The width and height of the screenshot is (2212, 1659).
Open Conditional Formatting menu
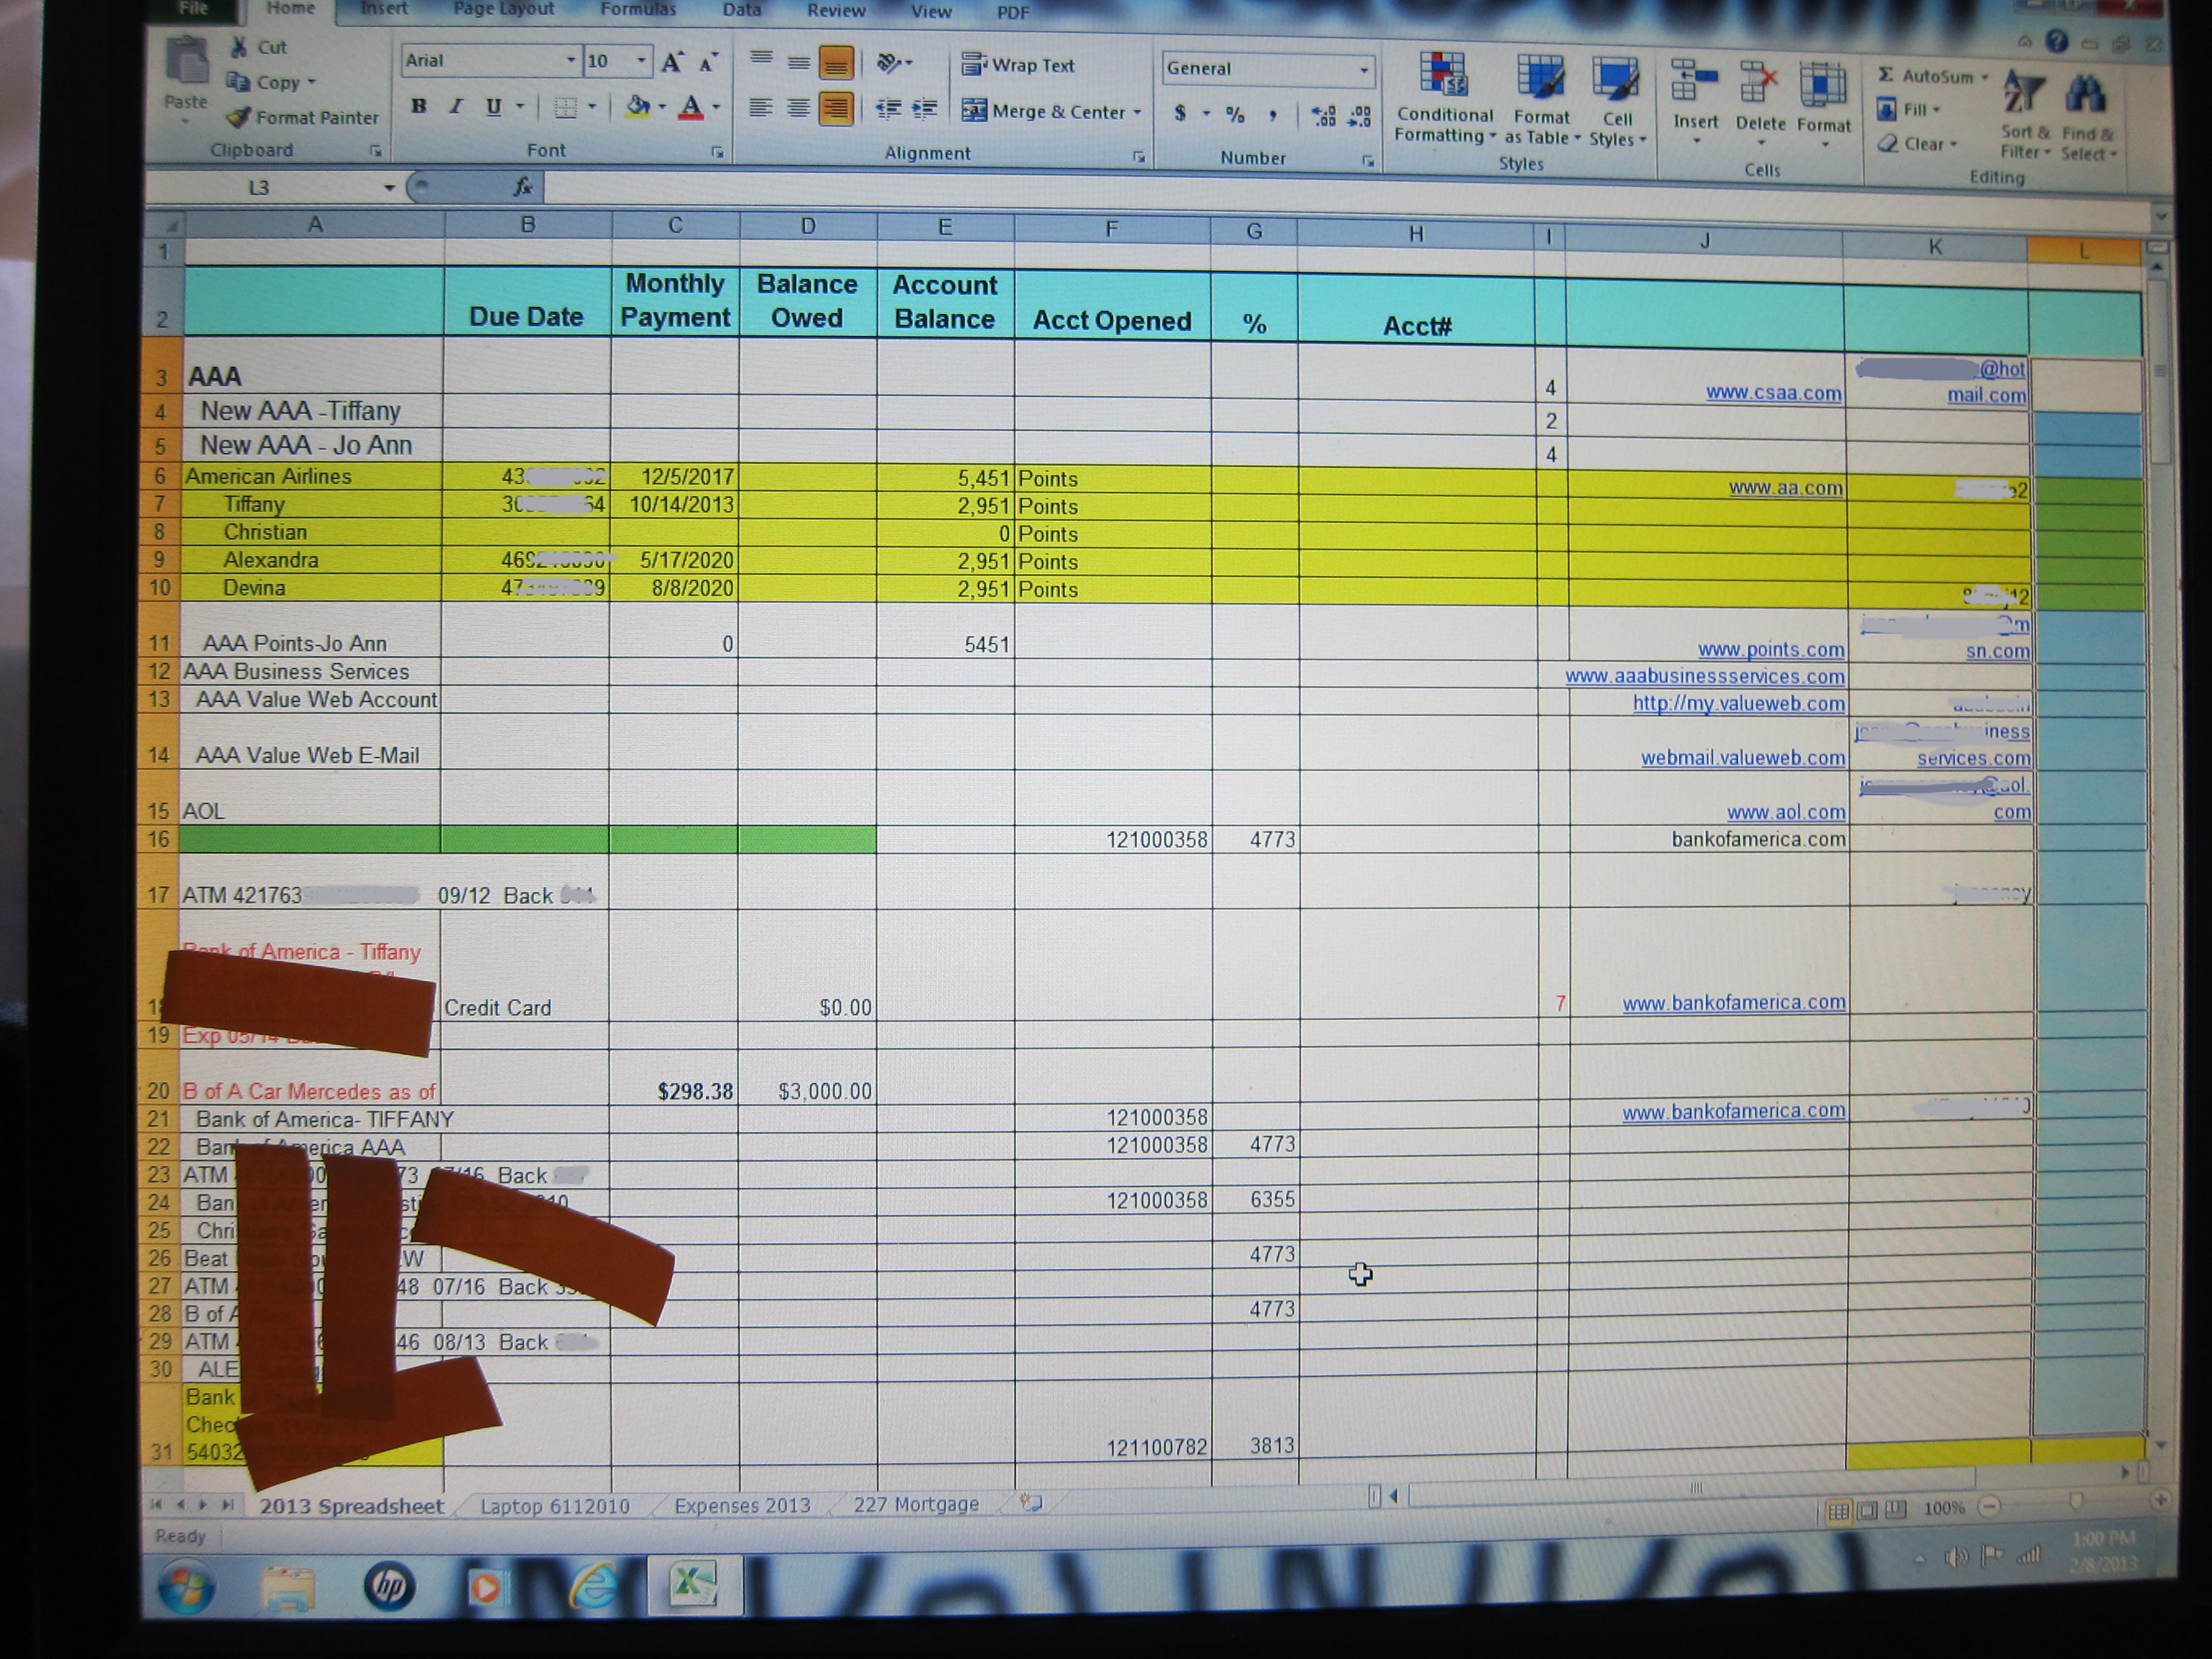[1445, 98]
